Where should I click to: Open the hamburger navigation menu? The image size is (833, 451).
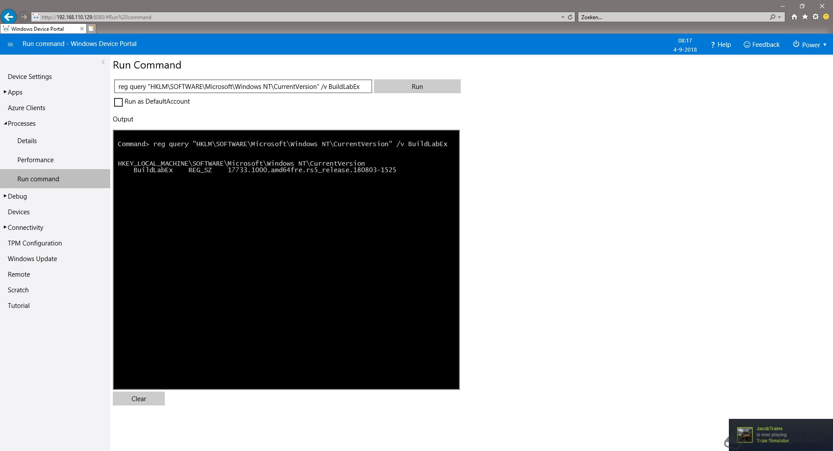pyautogui.click(x=10, y=44)
